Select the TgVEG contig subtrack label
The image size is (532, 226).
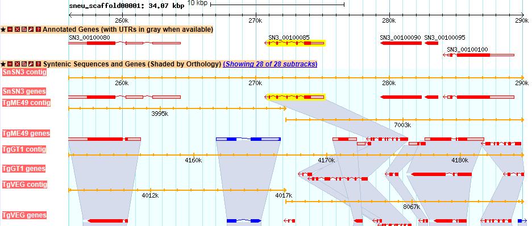[24, 185]
